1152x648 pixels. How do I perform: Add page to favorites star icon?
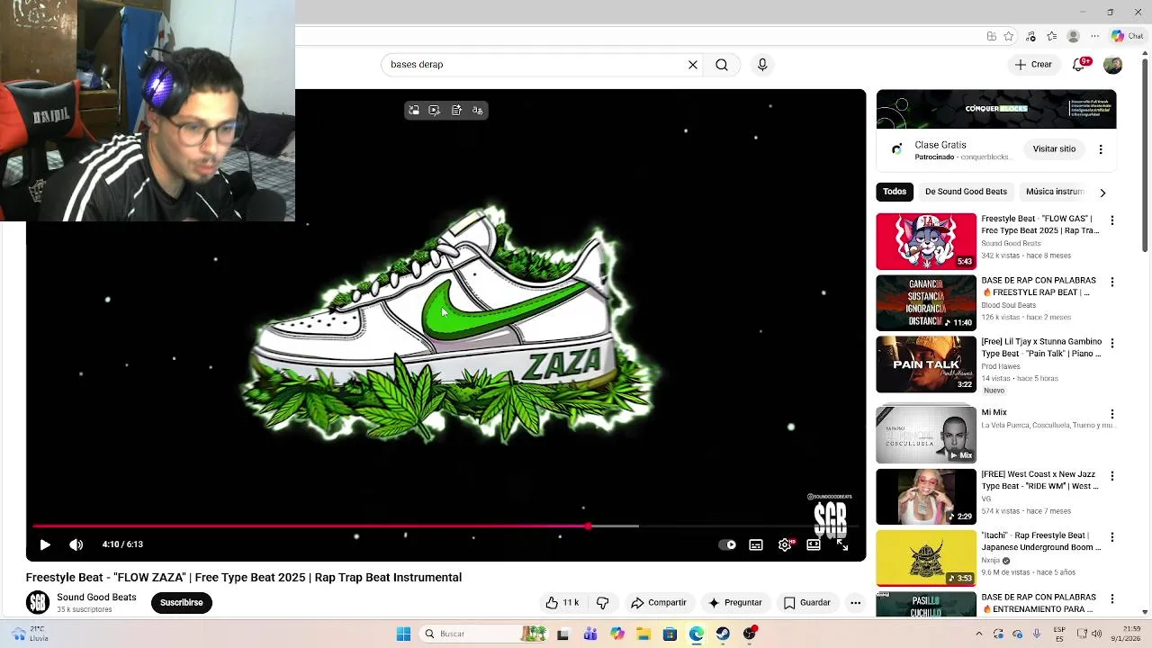(x=1009, y=37)
